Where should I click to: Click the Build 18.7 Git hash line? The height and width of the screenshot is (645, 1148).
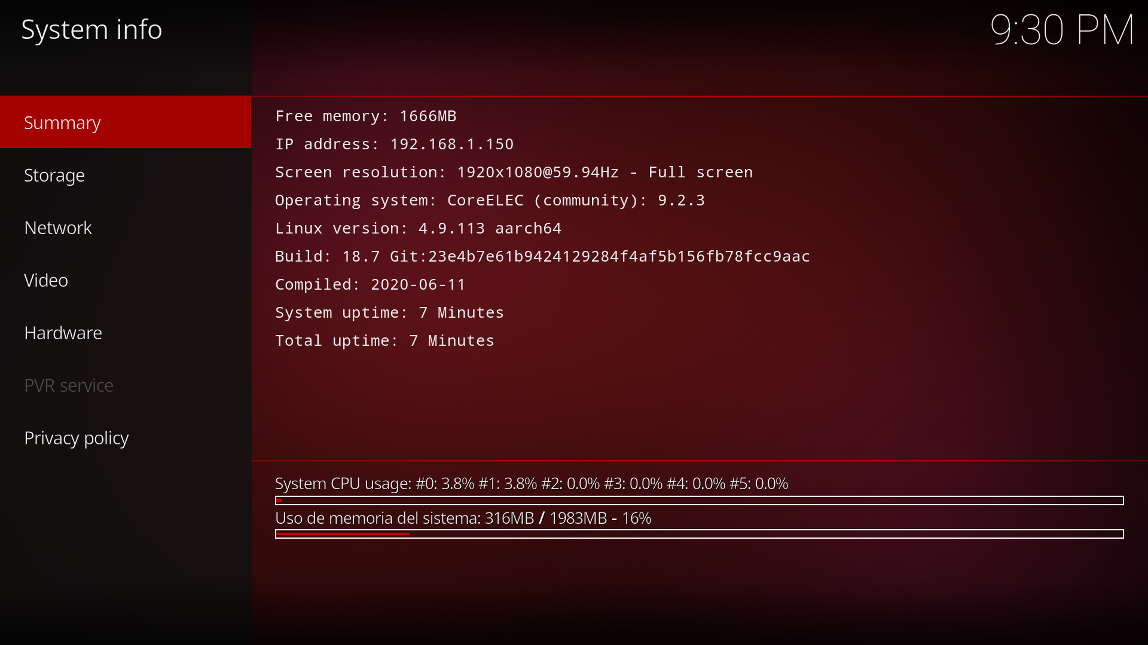coord(542,256)
